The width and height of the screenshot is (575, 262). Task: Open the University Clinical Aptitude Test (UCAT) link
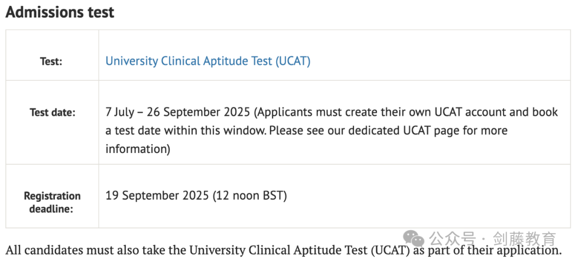click(x=208, y=61)
